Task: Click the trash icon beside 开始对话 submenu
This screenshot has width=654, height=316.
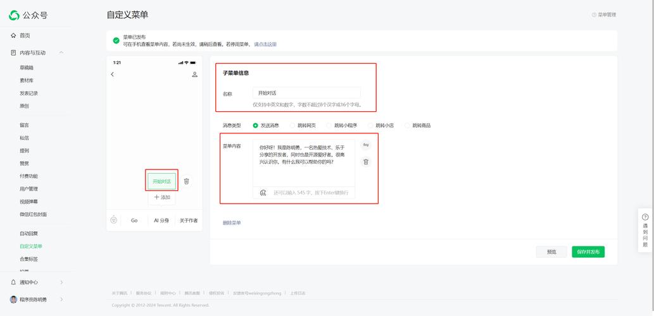Action: (x=186, y=181)
